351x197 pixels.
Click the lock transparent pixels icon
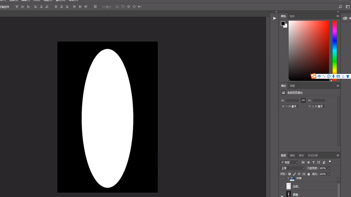289,174
